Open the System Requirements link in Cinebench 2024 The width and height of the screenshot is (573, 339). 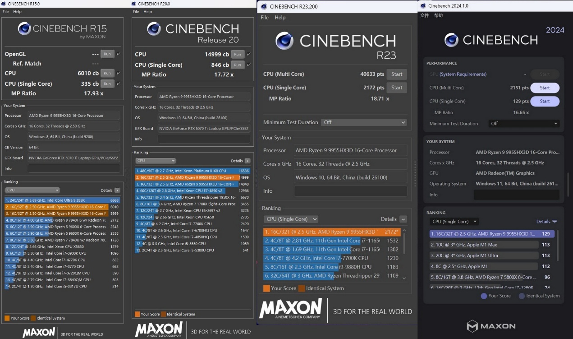pos(463,74)
